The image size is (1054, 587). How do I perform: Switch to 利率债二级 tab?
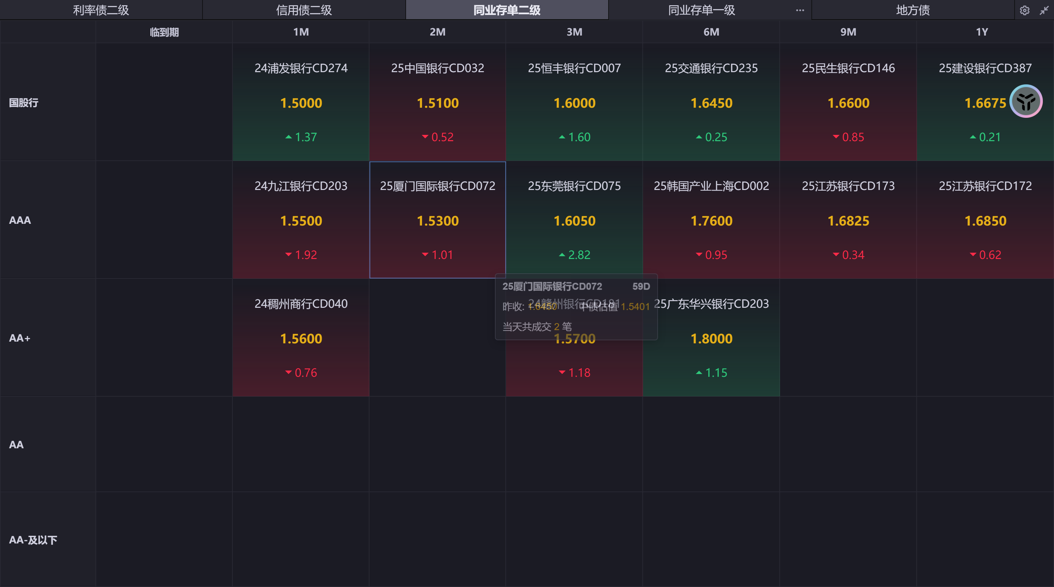click(101, 10)
